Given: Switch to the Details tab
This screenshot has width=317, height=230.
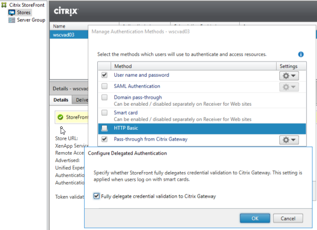Looking at the screenshot, I should pyautogui.click(x=61, y=100).
